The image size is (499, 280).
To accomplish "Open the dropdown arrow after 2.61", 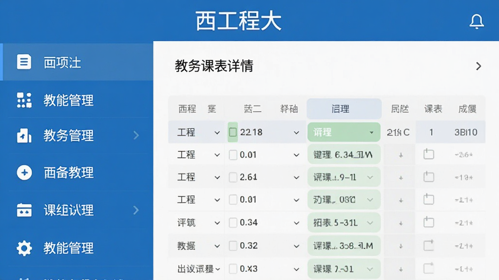I will click(x=296, y=177).
